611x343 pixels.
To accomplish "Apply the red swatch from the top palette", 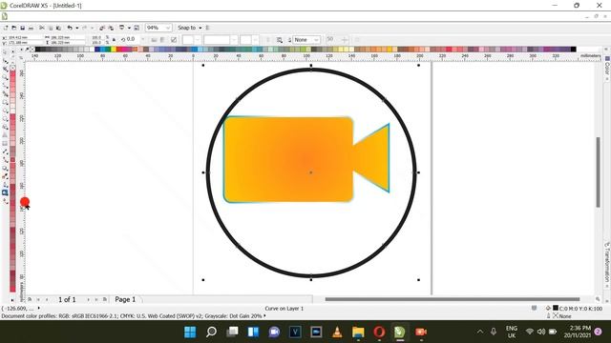I will 118,50.
